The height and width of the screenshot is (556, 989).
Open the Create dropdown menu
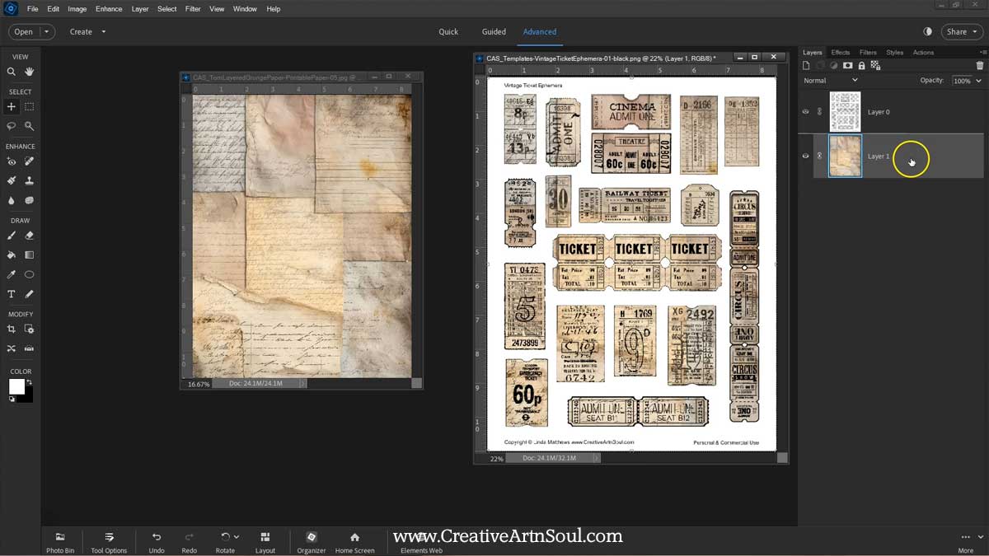pos(87,32)
